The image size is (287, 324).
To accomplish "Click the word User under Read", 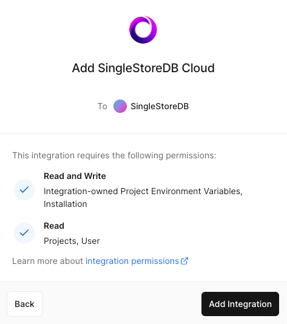I will (x=90, y=241).
